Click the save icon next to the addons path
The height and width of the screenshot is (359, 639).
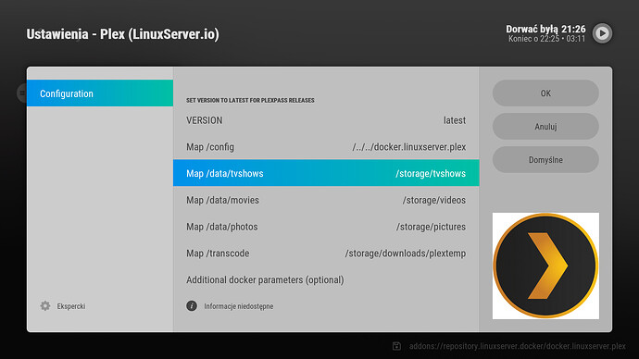pyautogui.click(x=396, y=346)
